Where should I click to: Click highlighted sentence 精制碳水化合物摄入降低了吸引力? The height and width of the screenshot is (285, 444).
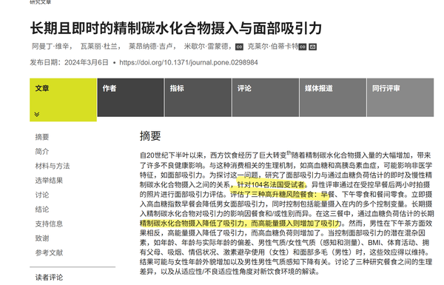192,224
